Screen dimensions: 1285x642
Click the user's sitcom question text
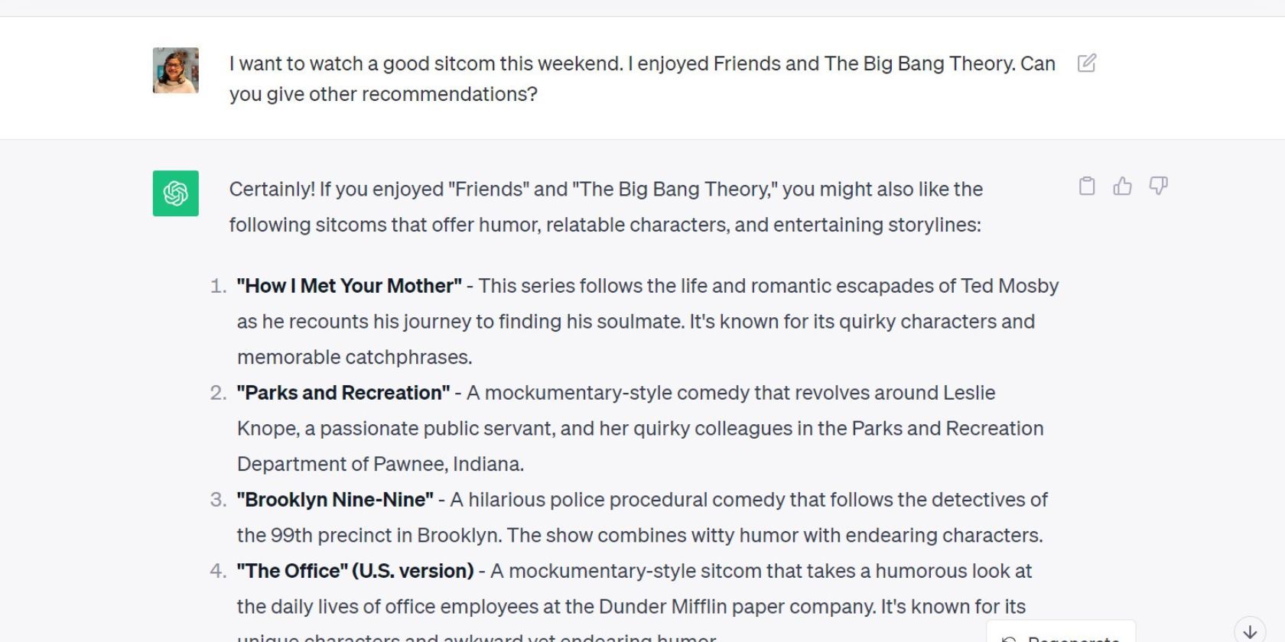[x=642, y=78]
